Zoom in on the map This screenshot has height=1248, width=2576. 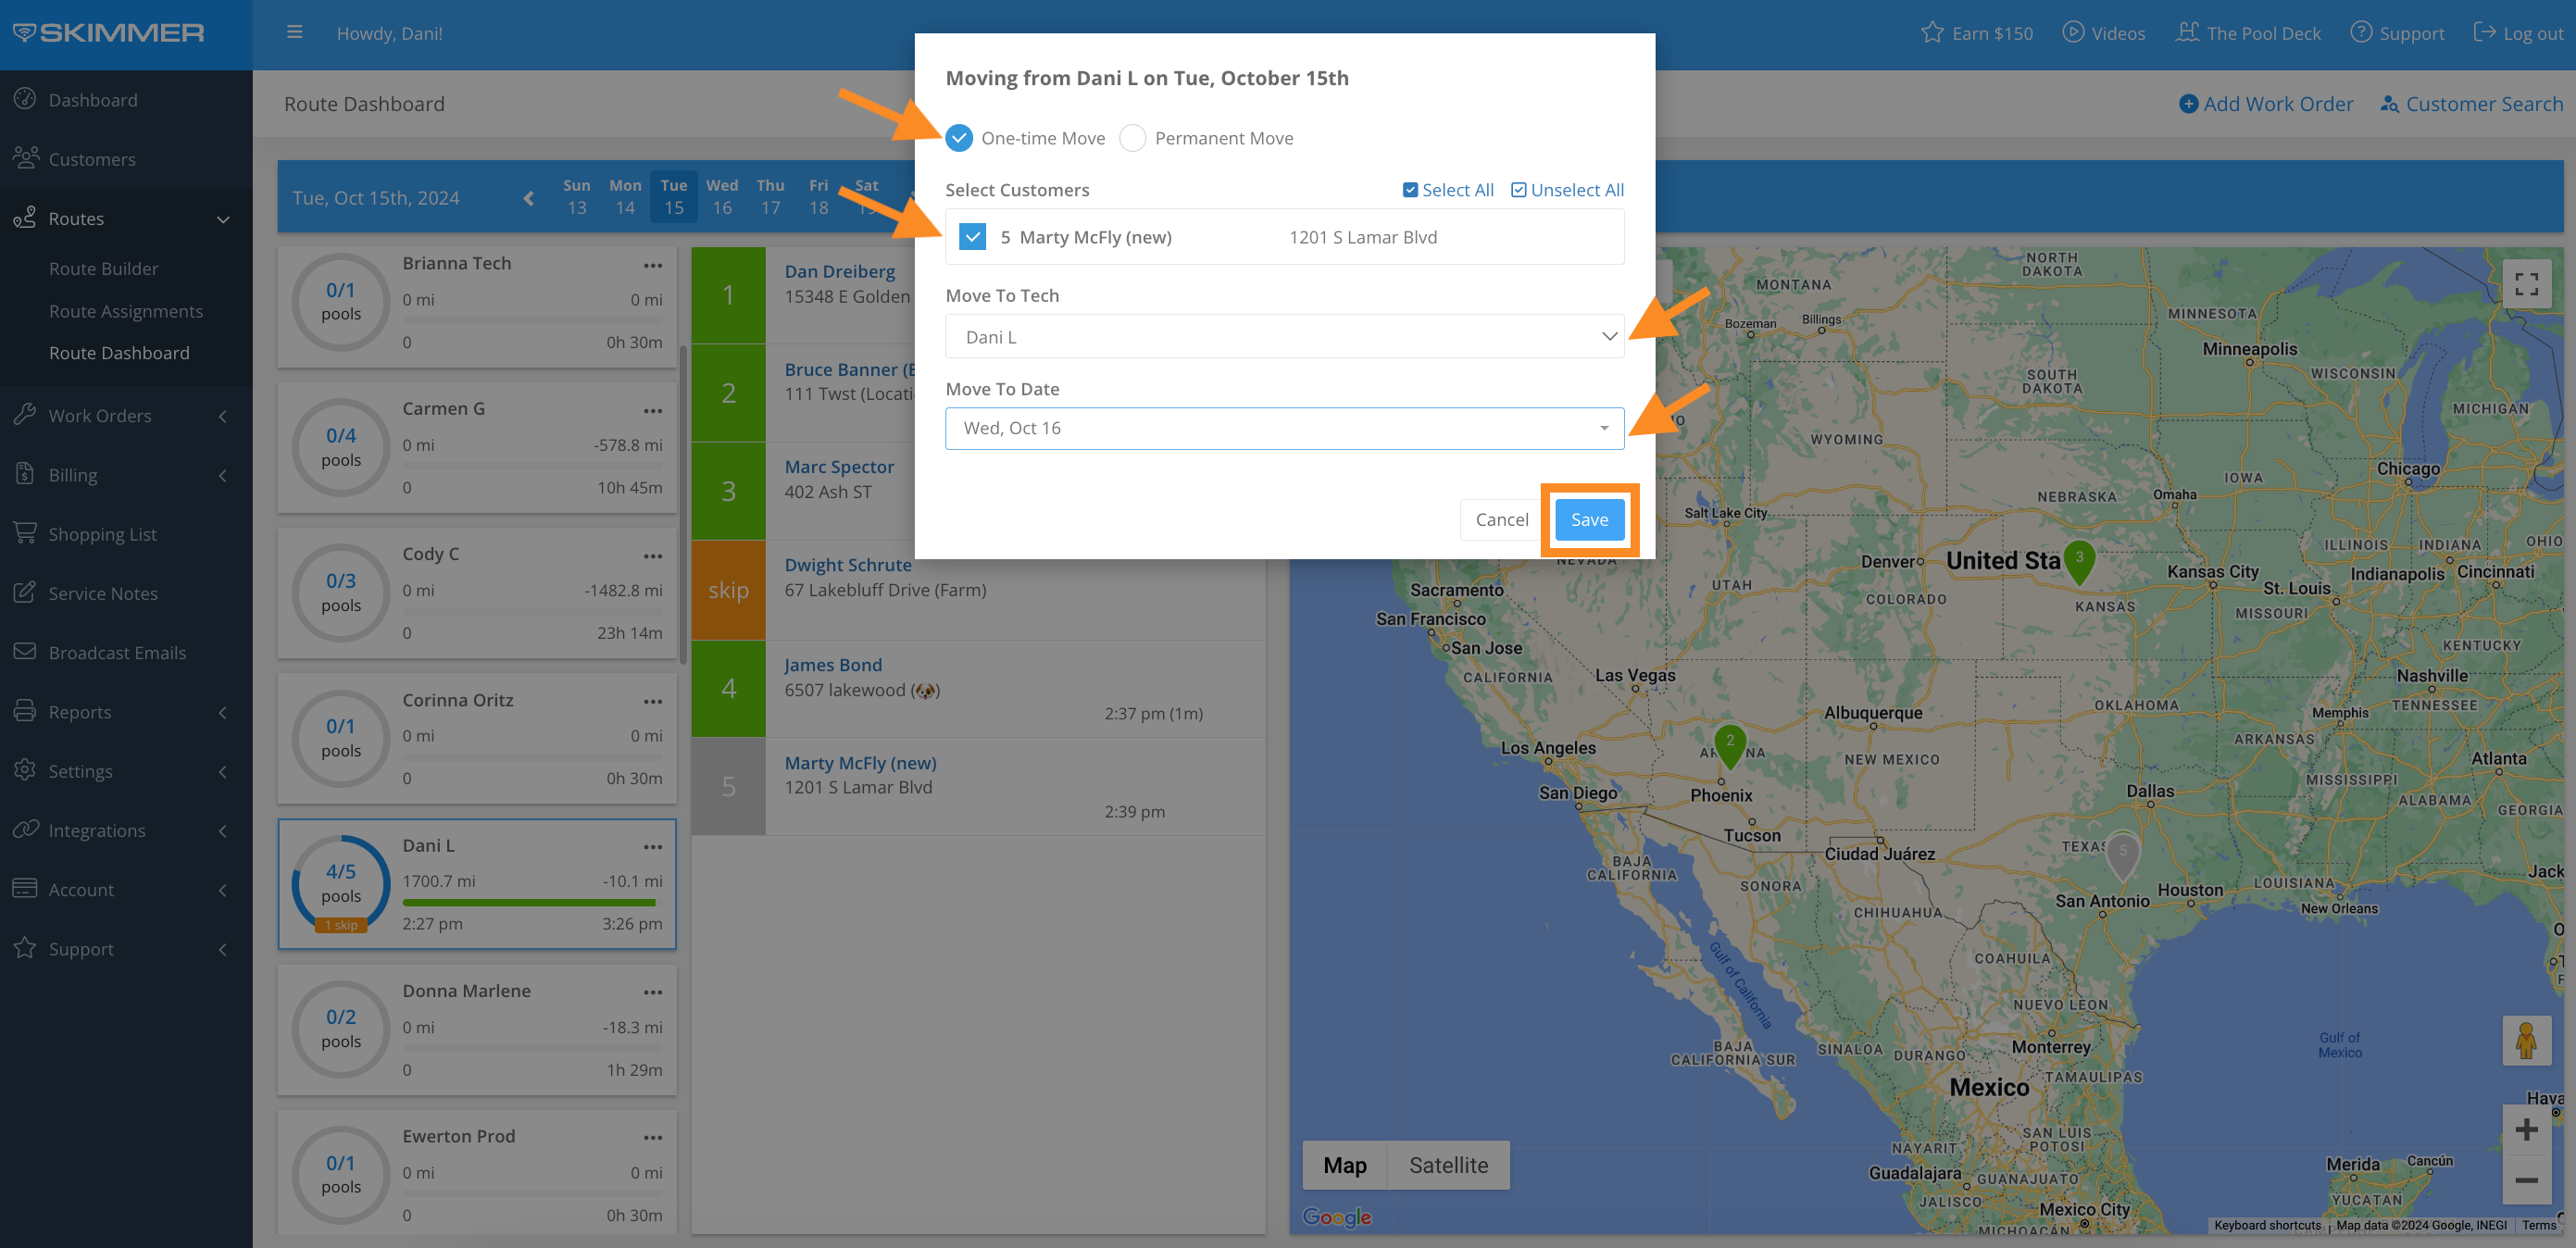coord(2526,1130)
